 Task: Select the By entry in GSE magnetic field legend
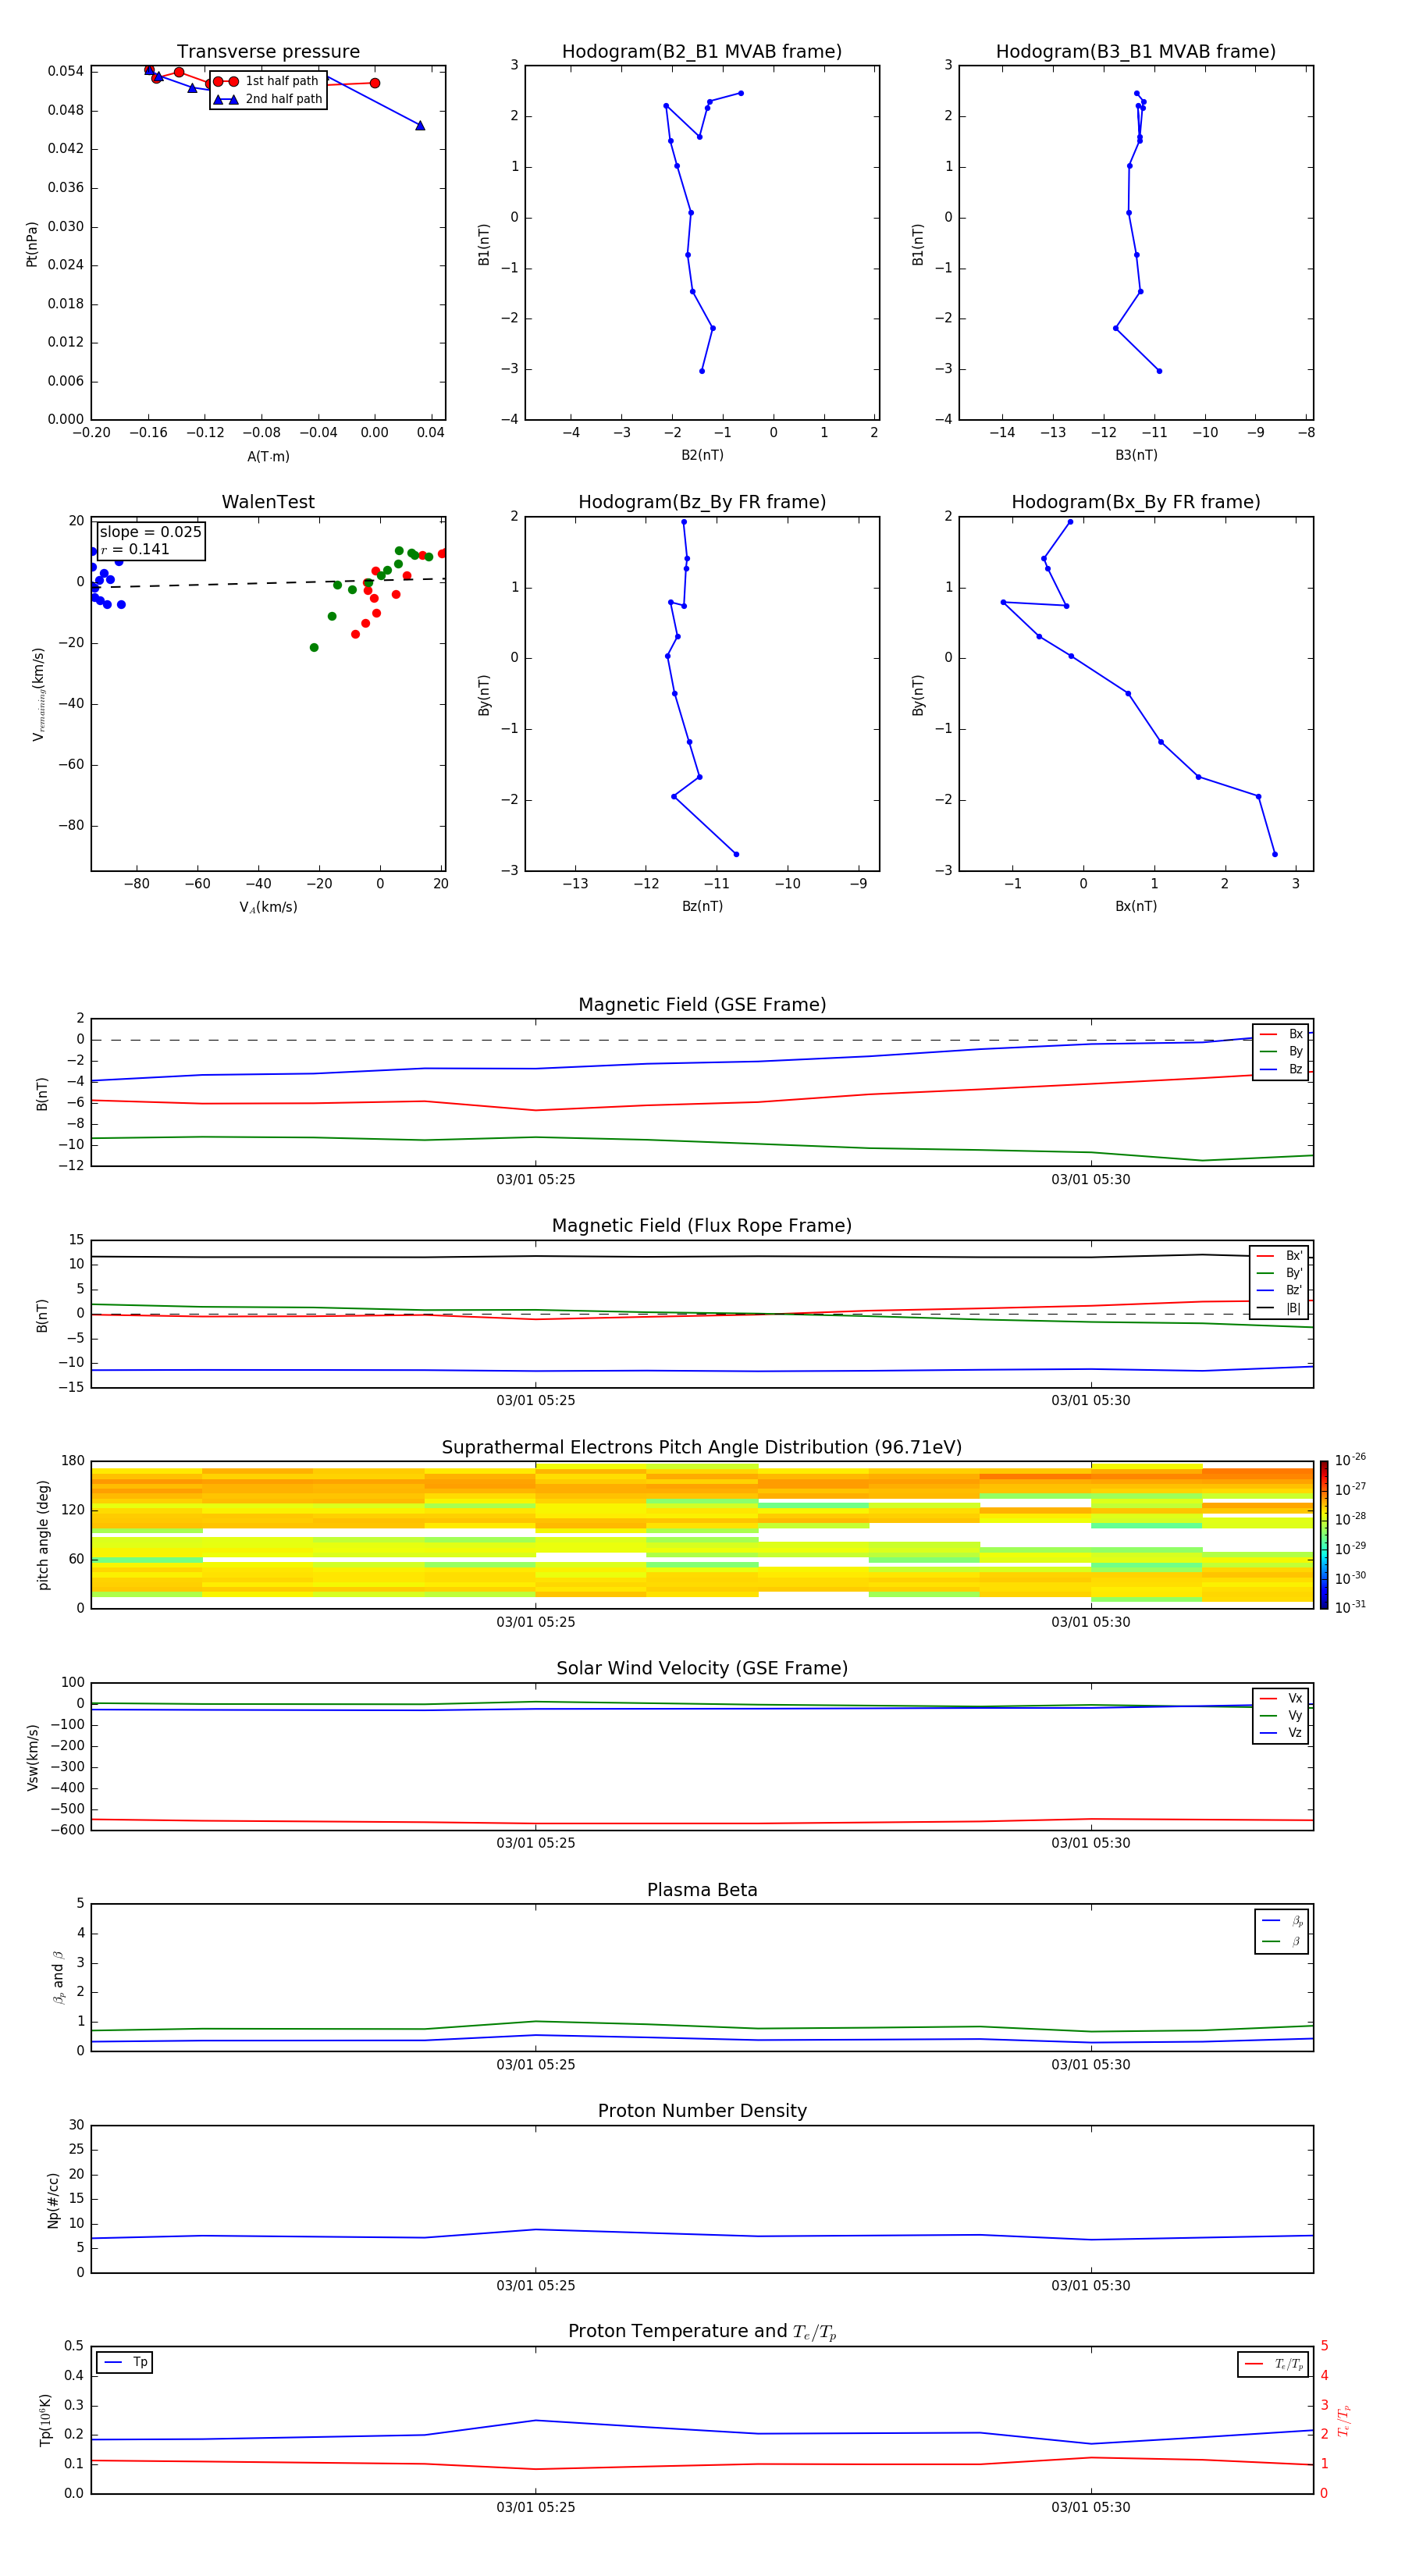pos(1281,1052)
